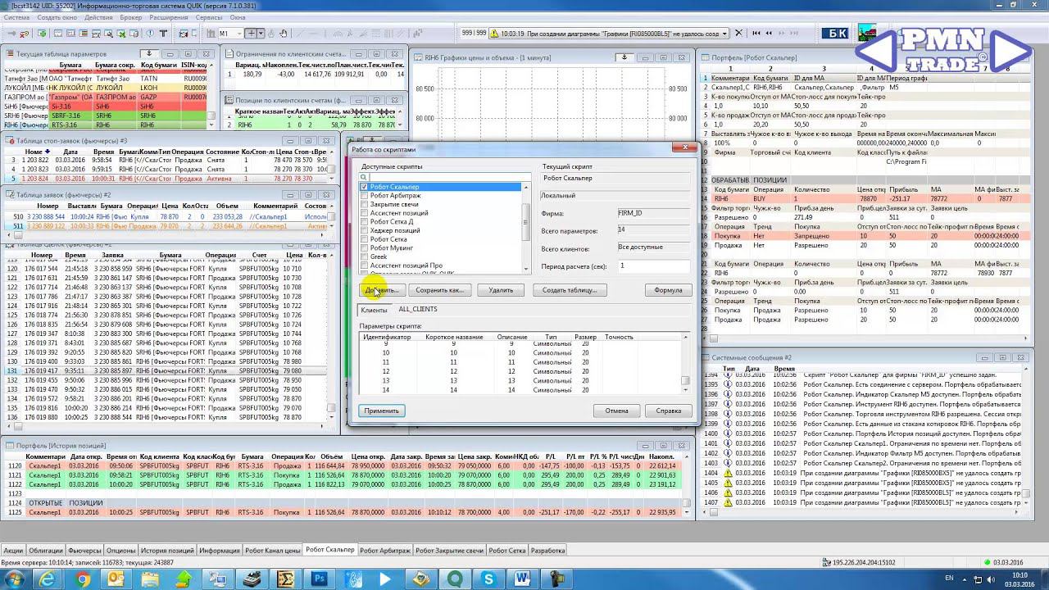
Task: Open help with the Справка button
Action: click(x=669, y=411)
